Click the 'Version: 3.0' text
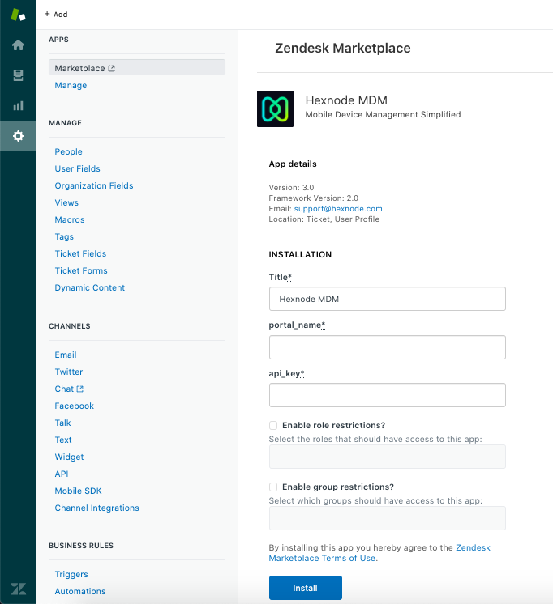Viewport: 553px width, 604px height. pos(291,188)
